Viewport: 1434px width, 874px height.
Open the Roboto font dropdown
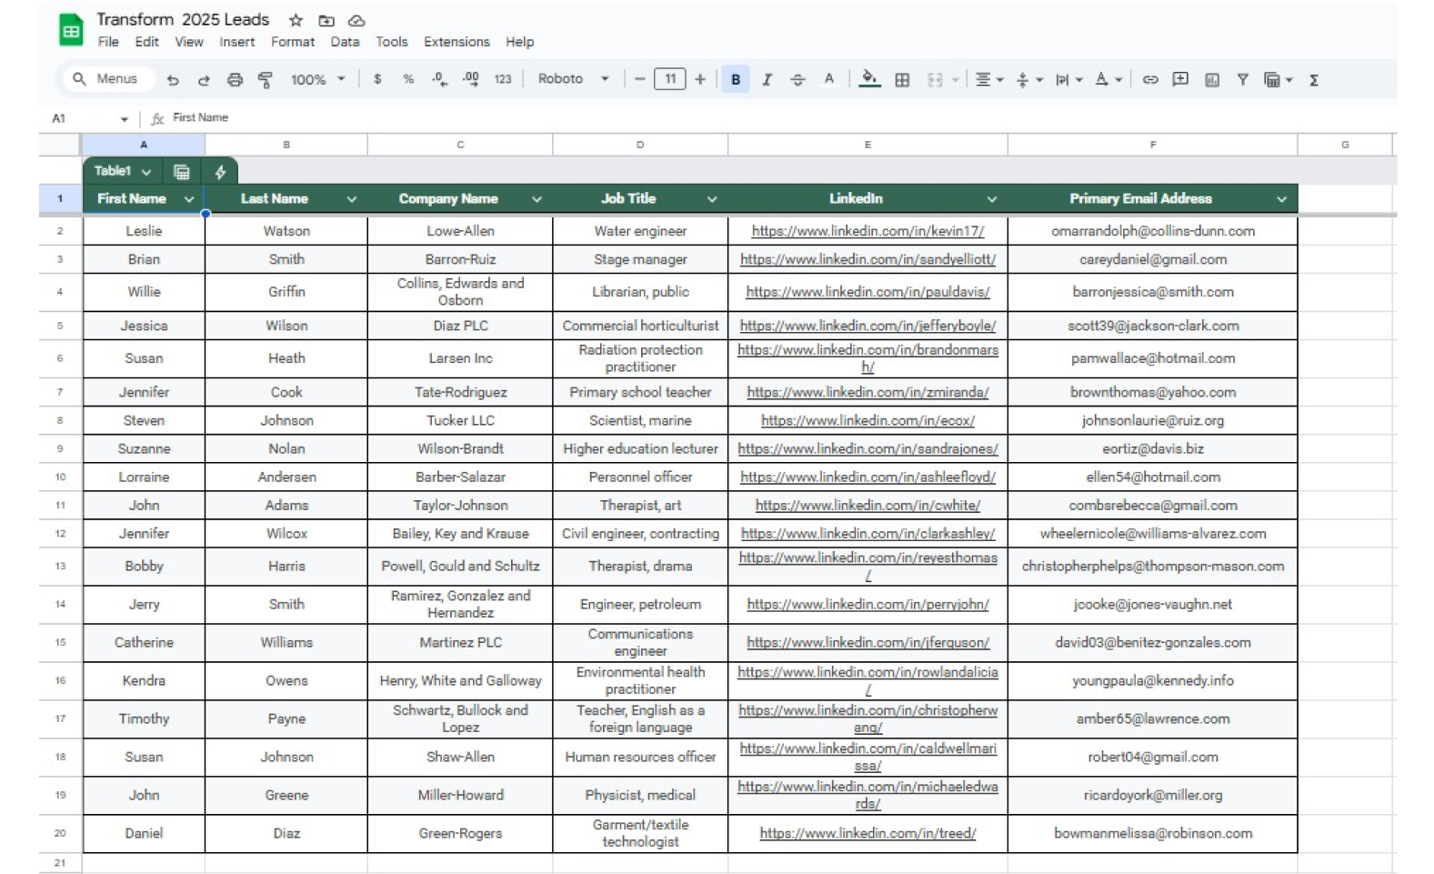(573, 79)
